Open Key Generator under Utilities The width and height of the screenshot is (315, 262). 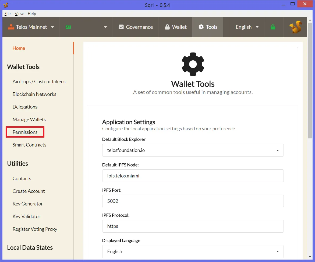tap(27, 204)
